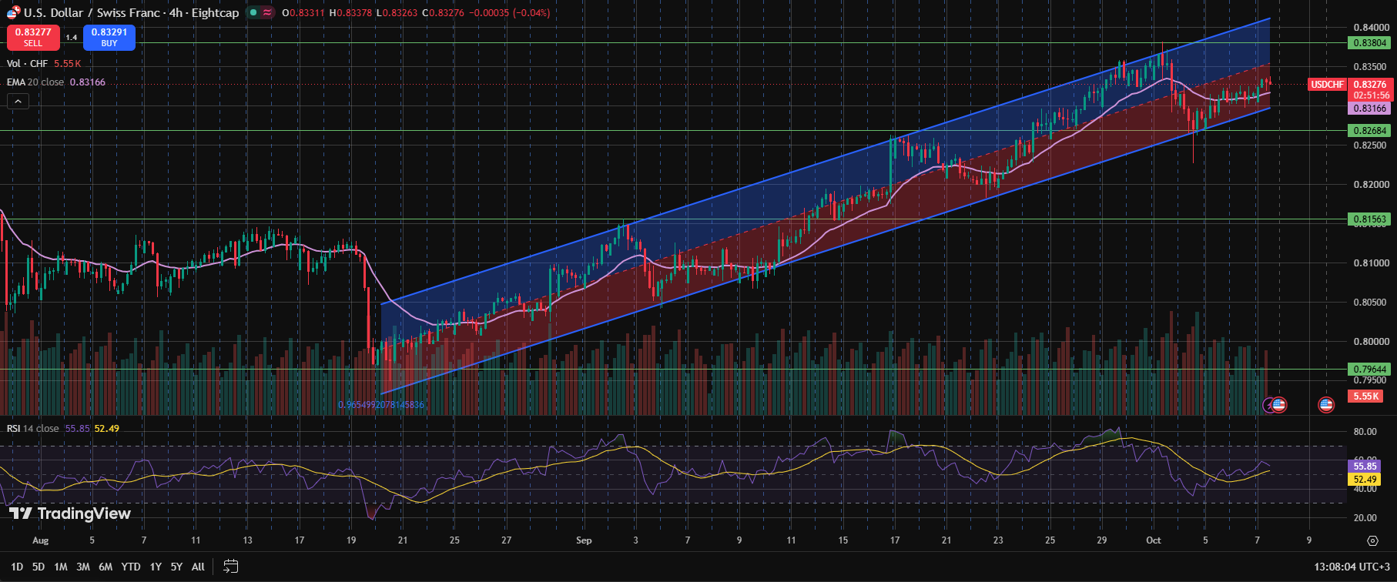
Task: Open chart settings hexagon icon on the axis
Action: pyautogui.click(x=1372, y=540)
